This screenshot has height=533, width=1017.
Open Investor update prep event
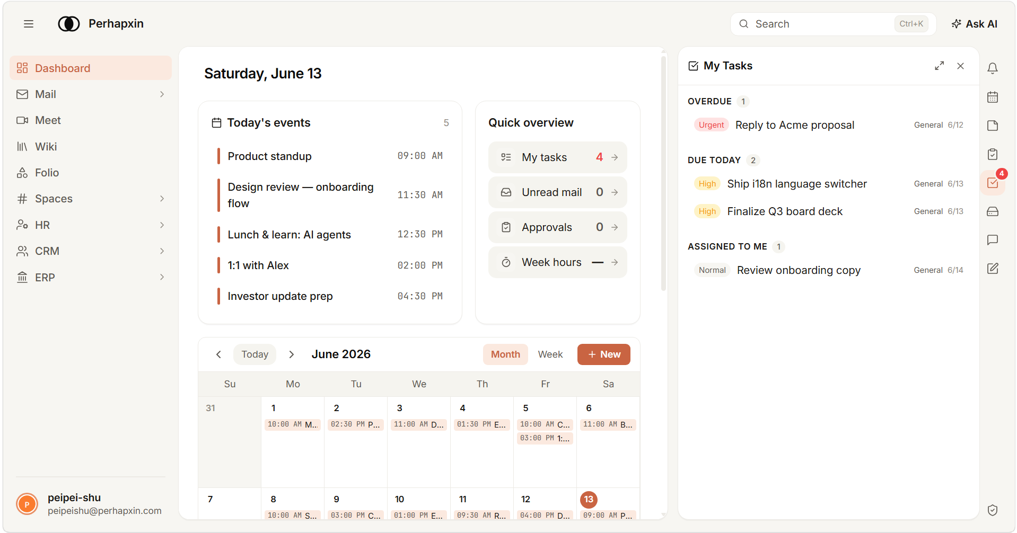click(330, 296)
